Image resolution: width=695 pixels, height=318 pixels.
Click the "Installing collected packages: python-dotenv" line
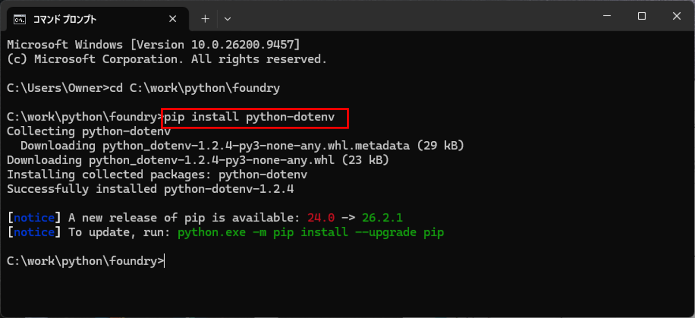point(157,175)
